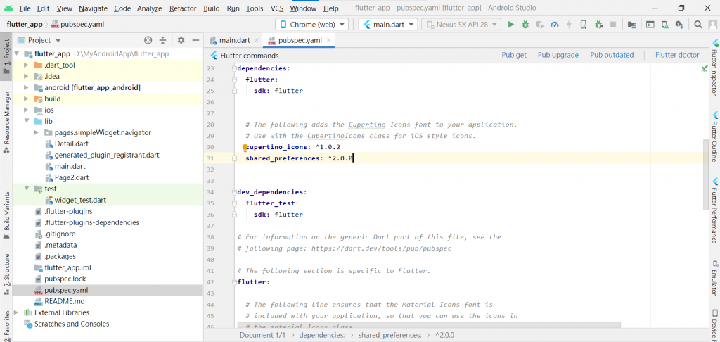Select widget_test.dart in project tree
720x342 pixels.
click(80, 200)
